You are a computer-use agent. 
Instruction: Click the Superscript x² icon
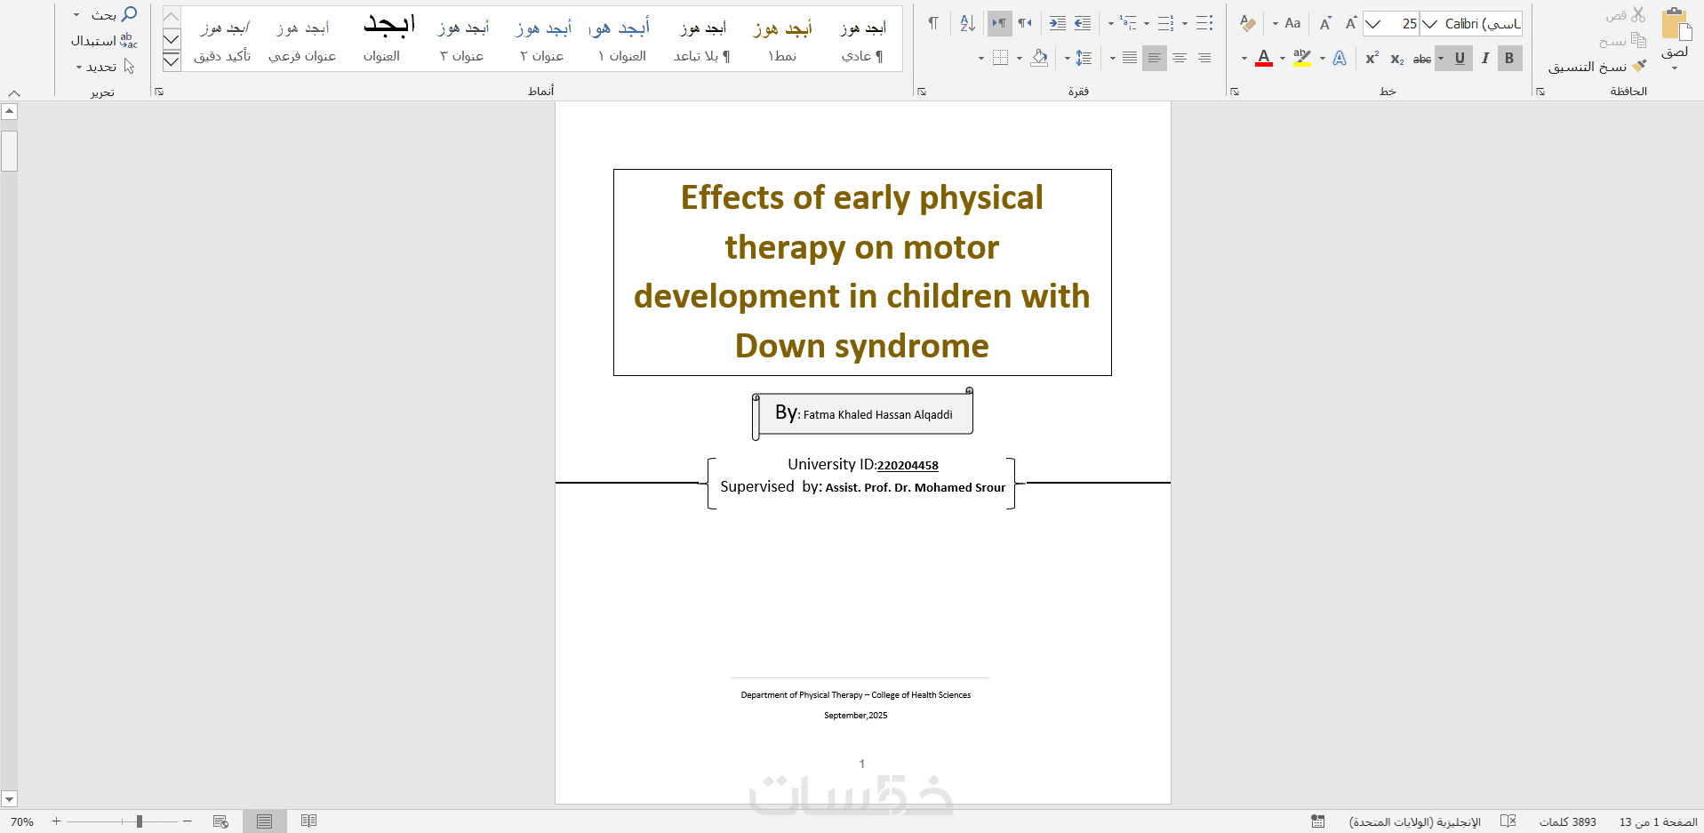(x=1372, y=59)
